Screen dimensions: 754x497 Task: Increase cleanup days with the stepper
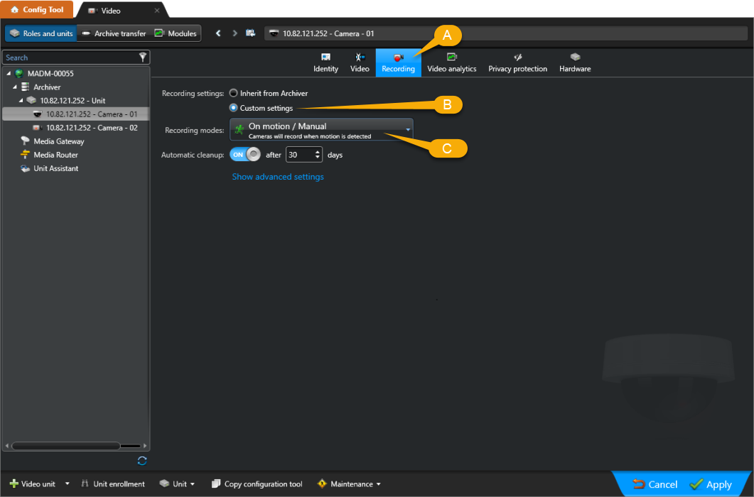click(316, 151)
